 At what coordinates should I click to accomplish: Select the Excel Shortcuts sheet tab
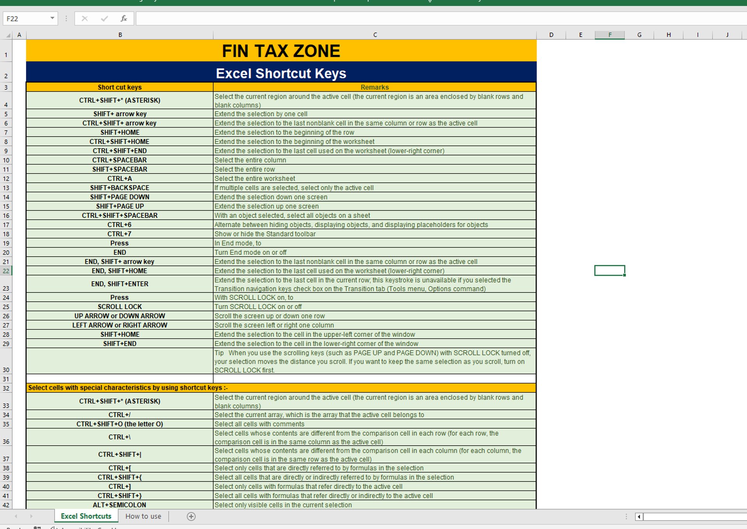coord(86,516)
